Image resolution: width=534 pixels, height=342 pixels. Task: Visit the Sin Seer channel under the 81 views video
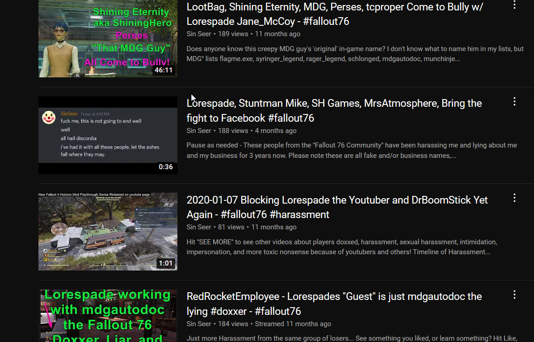click(199, 227)
